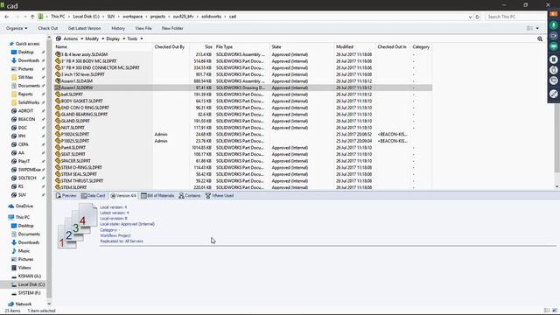Select Local Disk (C:) in sidebar
Viewport: 560px width, 315px height.
pyautogui.click(x=31, y=284)
